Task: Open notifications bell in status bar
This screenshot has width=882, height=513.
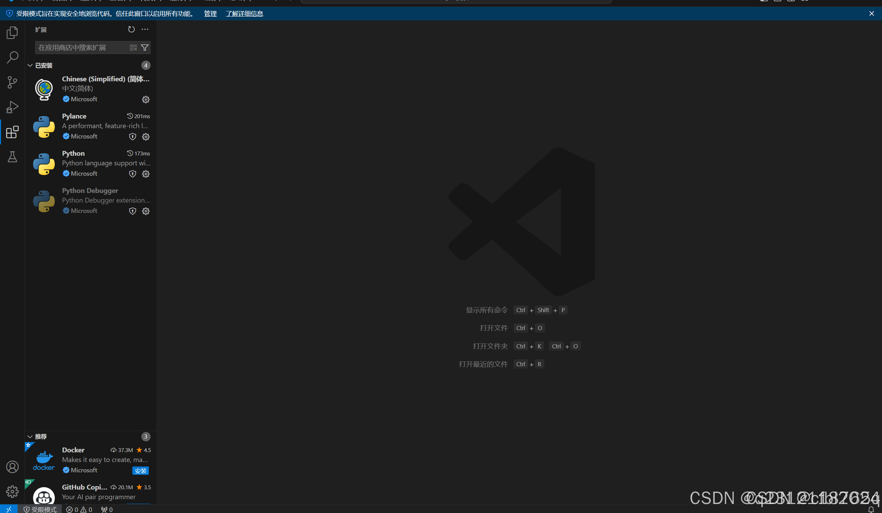Action: coord(871,510)
